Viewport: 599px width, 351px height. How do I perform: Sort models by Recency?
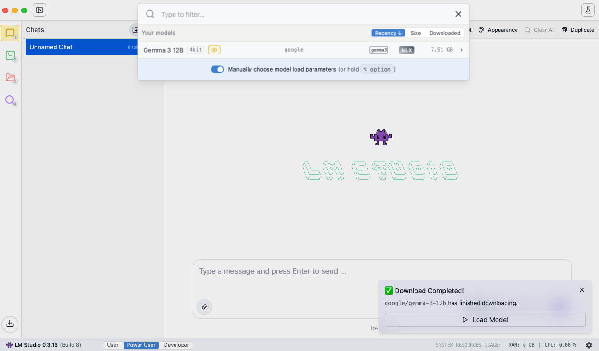pos(388,33)
